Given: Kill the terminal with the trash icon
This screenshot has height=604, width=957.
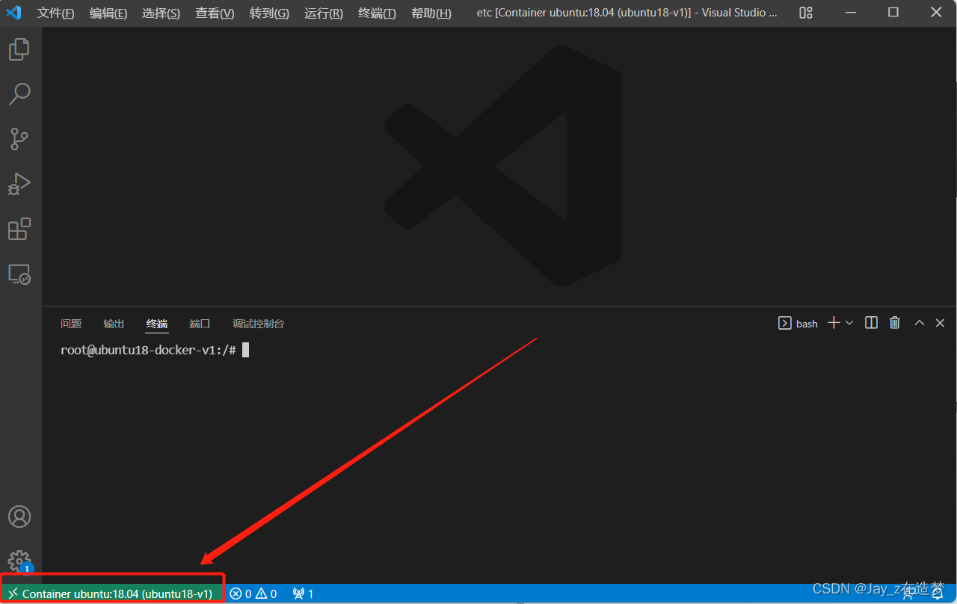Looking at the screenshot, I should 895,323.
